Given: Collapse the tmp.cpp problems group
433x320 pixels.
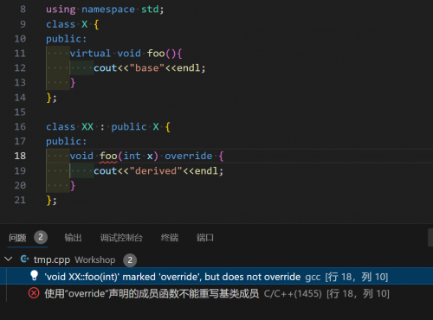Looking at the screenshot, I should point(9,259).
